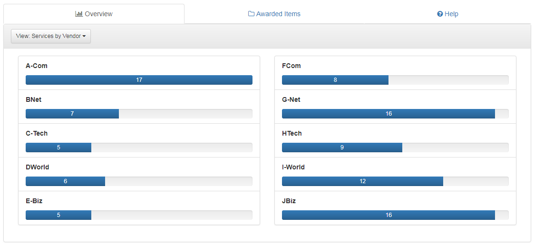Screen dimensions: 534x246
Task: Click the folder icon beside Awarded Items
Action: pos(251,14)
